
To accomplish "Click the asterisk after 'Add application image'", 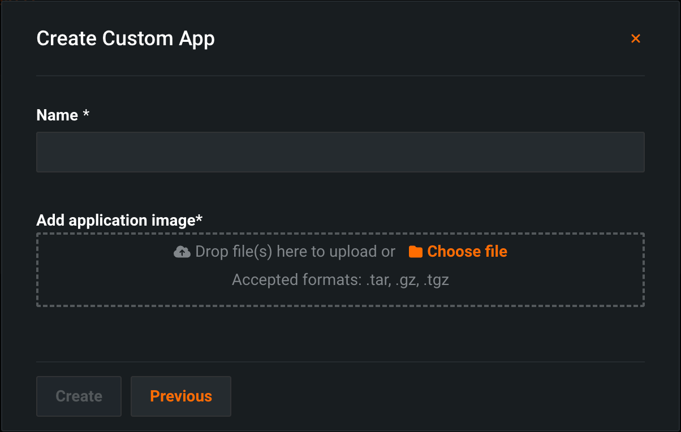I will 199,219.
